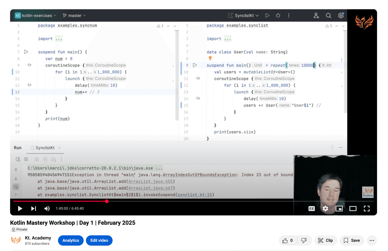
Task: Enter full screen mode
Action: click(x=366, y=209)
